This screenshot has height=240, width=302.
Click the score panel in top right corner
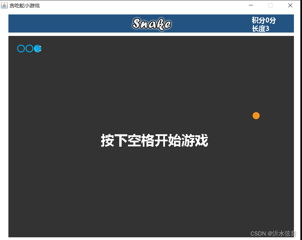pos(263,23)
